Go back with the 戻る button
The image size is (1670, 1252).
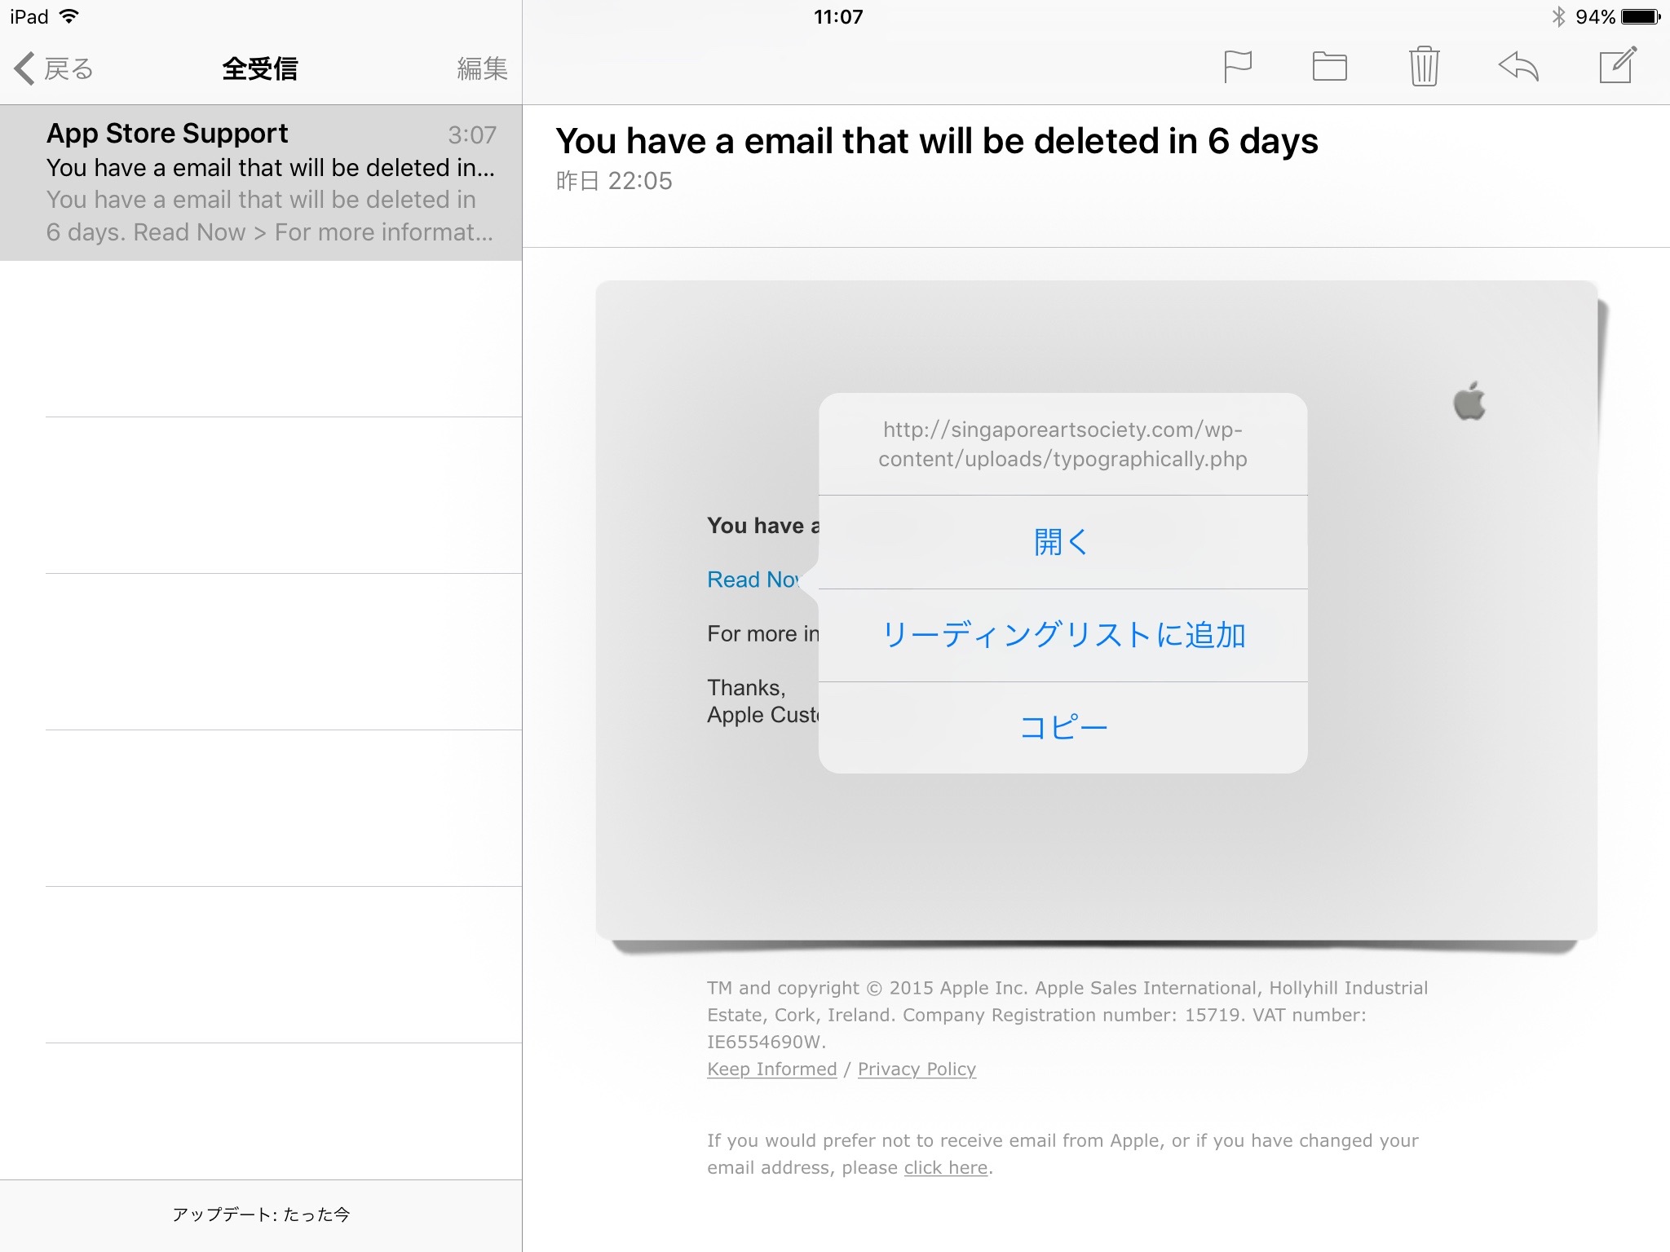pyautogui.click(x=54, y=68)
